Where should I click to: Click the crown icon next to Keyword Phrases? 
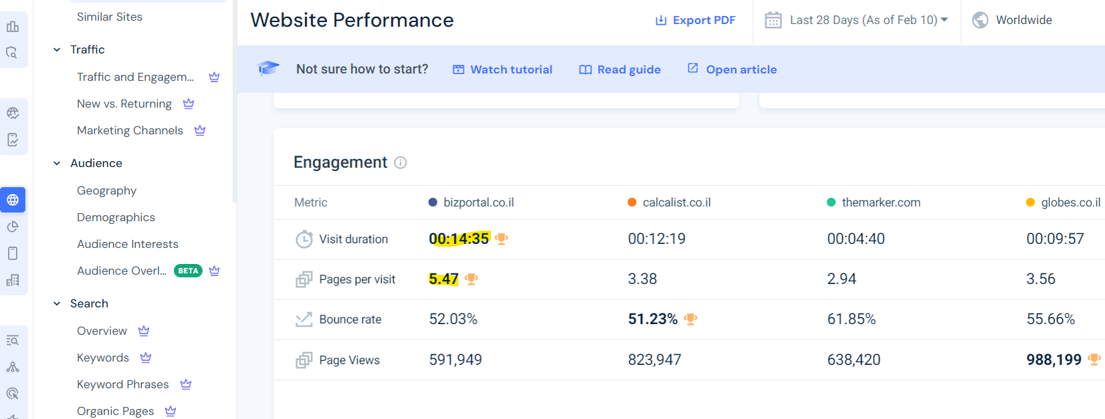[186, 384]
